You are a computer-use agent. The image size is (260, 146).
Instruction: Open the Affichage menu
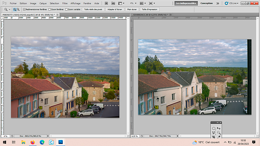75,3
